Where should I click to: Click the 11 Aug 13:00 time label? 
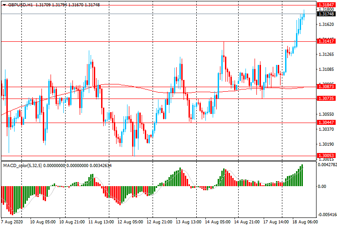tap(101, 223)
